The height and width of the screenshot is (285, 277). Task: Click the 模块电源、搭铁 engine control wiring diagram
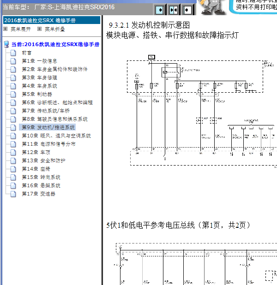point(202,111)
